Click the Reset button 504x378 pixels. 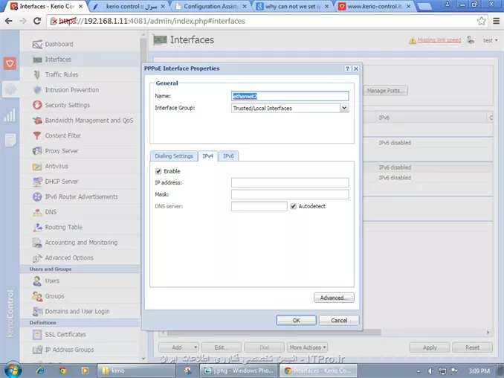coord(472,347)
